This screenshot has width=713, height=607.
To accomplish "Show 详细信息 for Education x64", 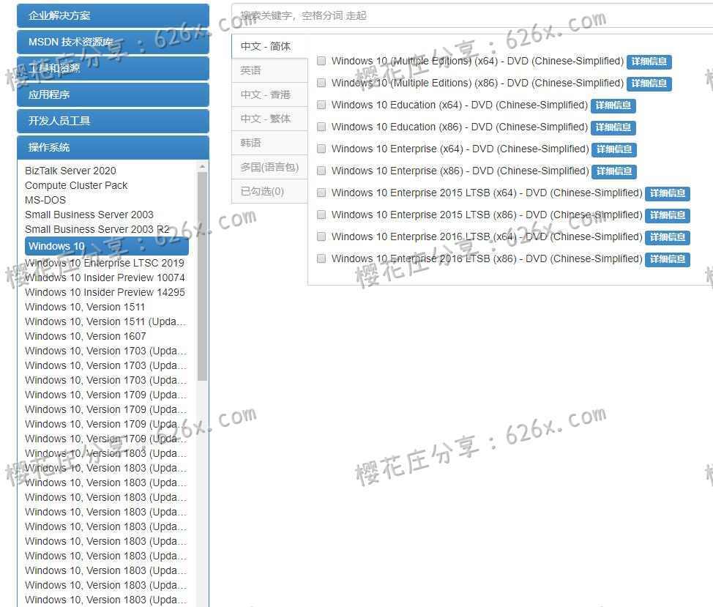I will [x=613, y=105].
